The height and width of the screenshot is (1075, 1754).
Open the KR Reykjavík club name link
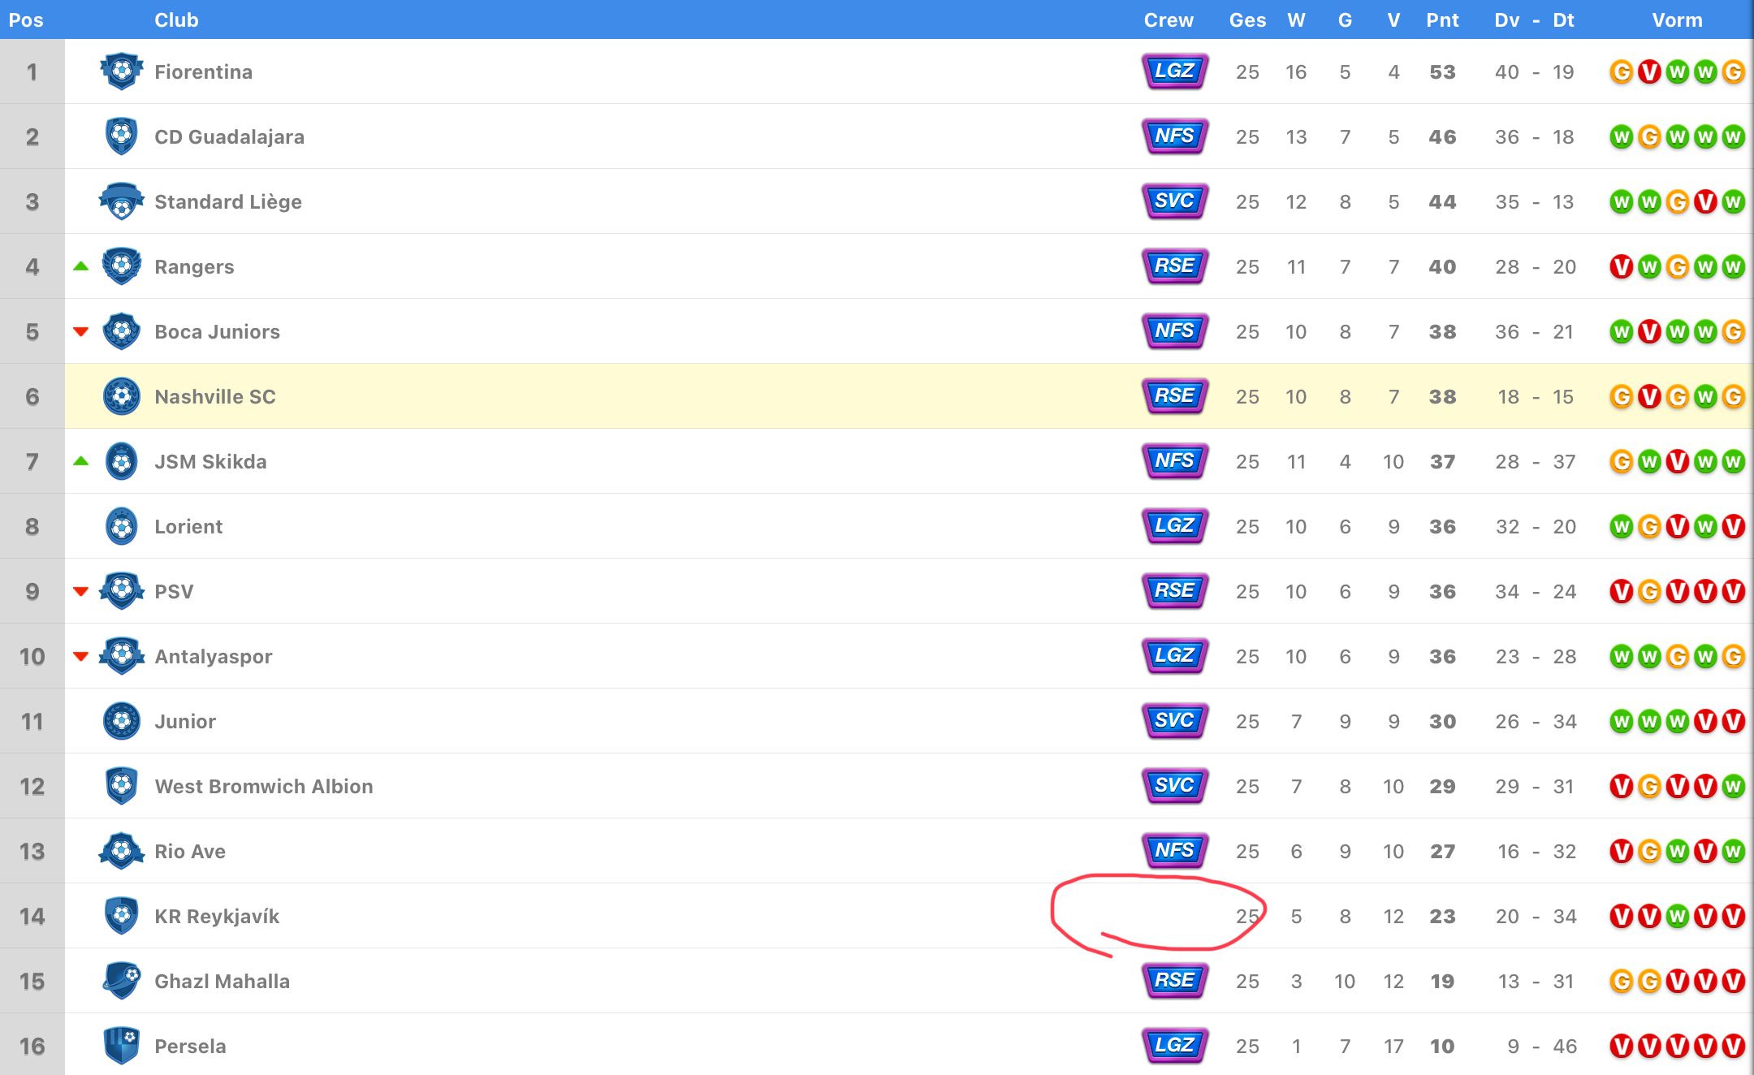217,917
